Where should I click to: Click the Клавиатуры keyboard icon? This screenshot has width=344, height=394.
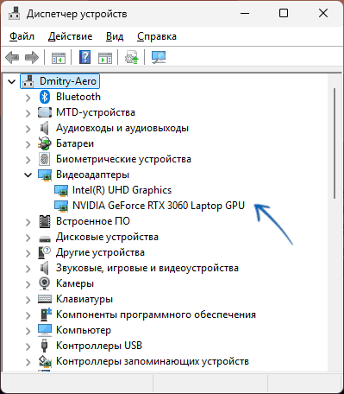45,299
